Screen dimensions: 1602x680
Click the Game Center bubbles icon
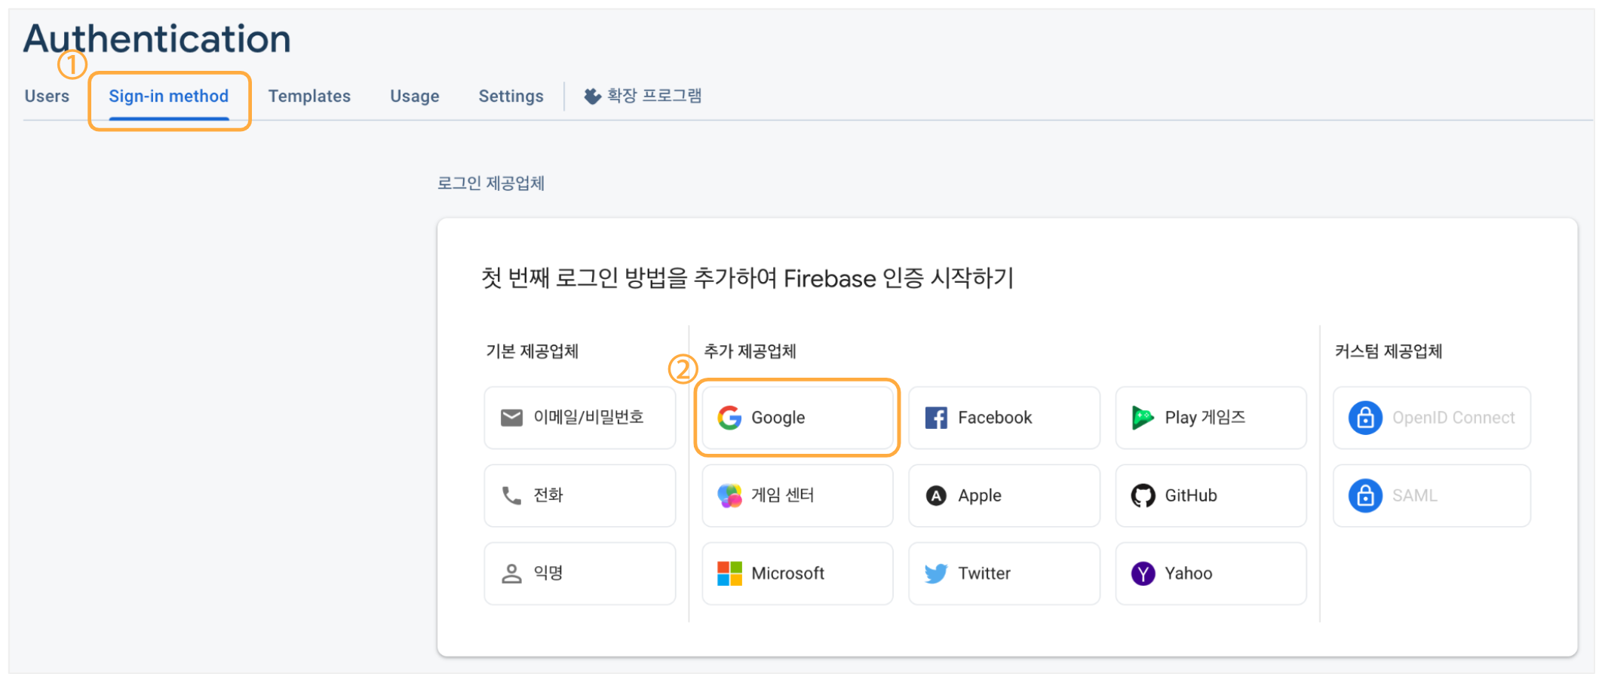(x=729, y=495)
